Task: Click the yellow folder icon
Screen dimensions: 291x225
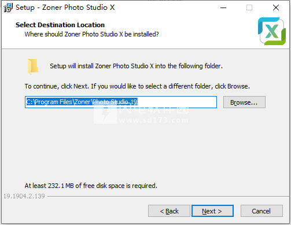Action: [x=33, y=67]
